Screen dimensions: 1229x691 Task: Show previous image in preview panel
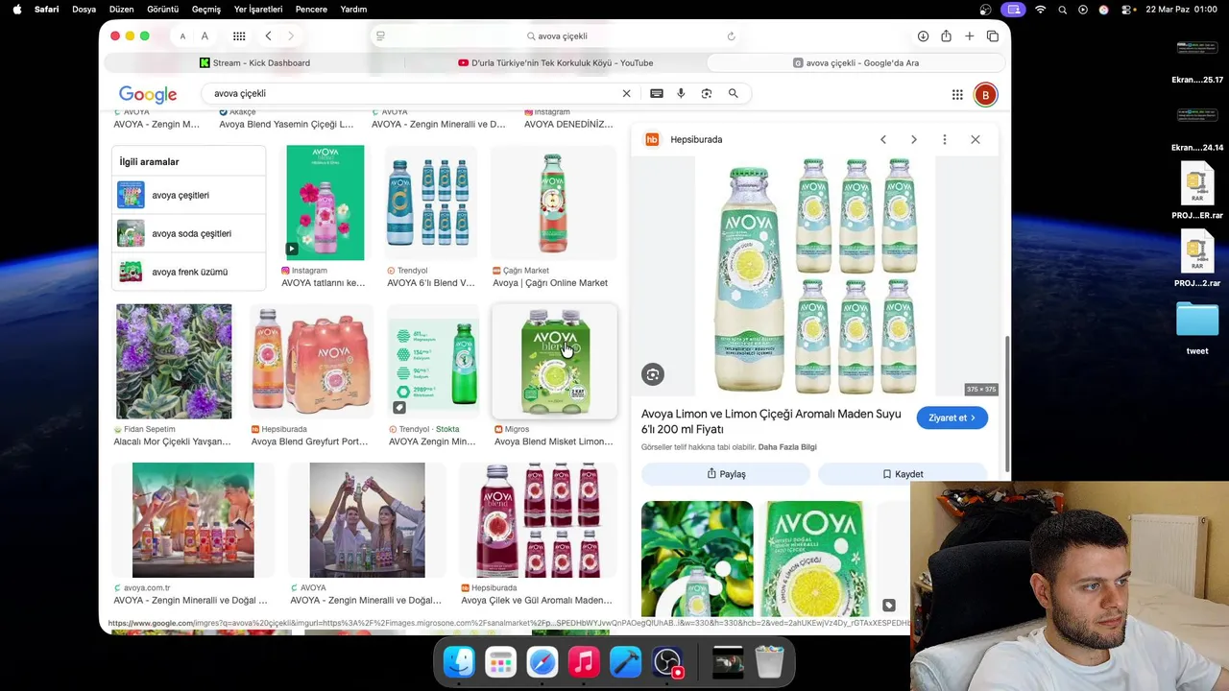click(883, 139)
